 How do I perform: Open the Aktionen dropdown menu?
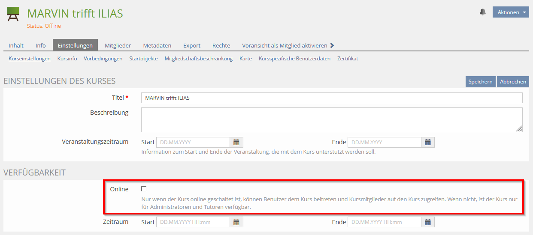coord(511,12)
